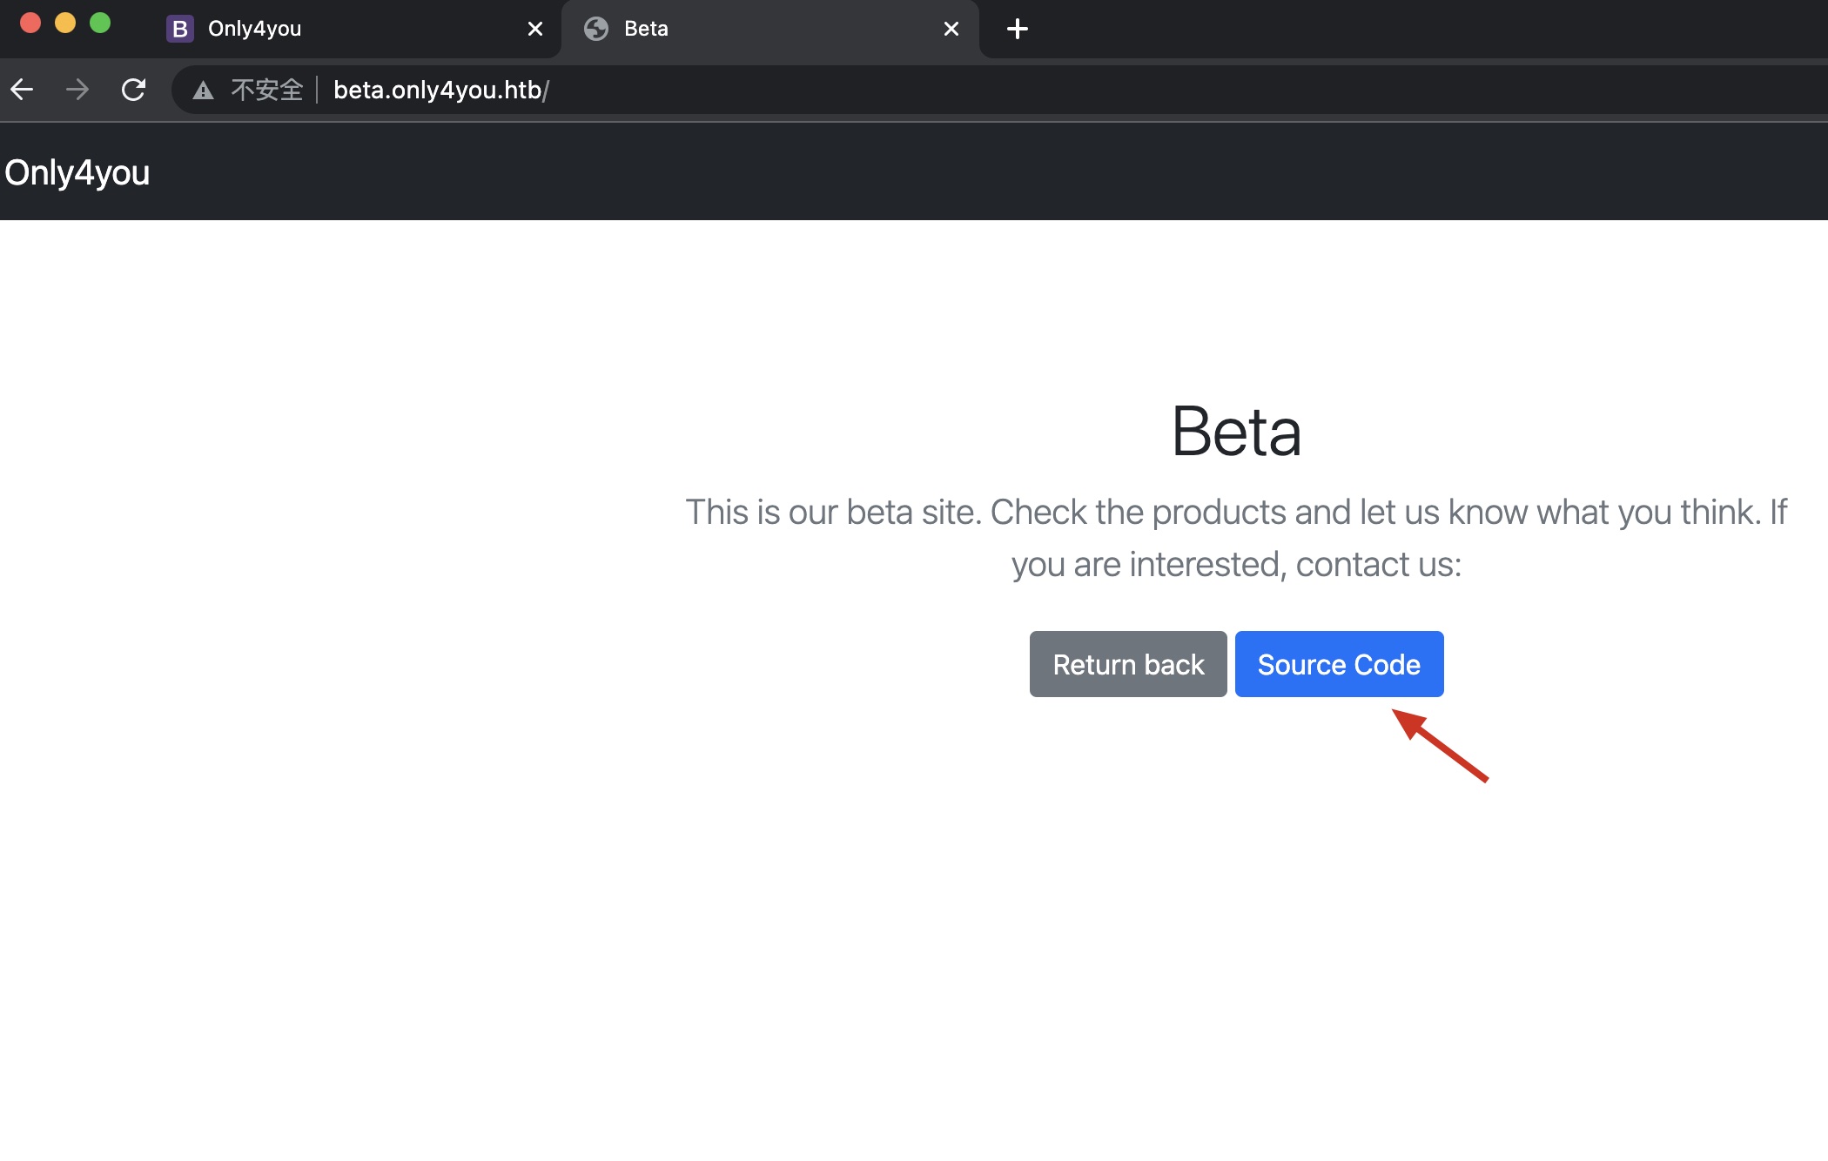Close the Beta tab
The image size is (1828, 1161).
(x=951, y=29)
